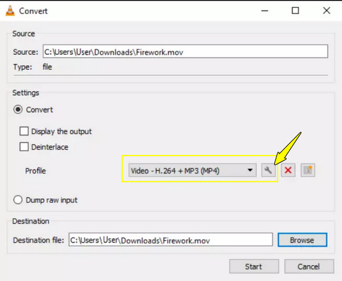342x281 pixels.
Task: Create a new profile icon
Action: pyautogui.click(x=308, y=170)
